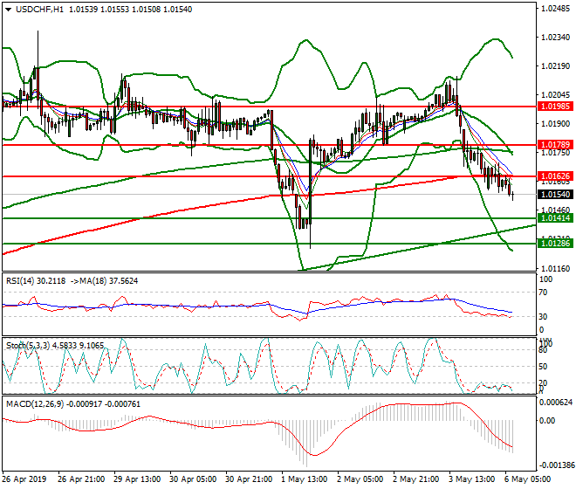Click the 26 Apr 21:00 time axis label
This screenshot has width=576, height=489.
81,479
